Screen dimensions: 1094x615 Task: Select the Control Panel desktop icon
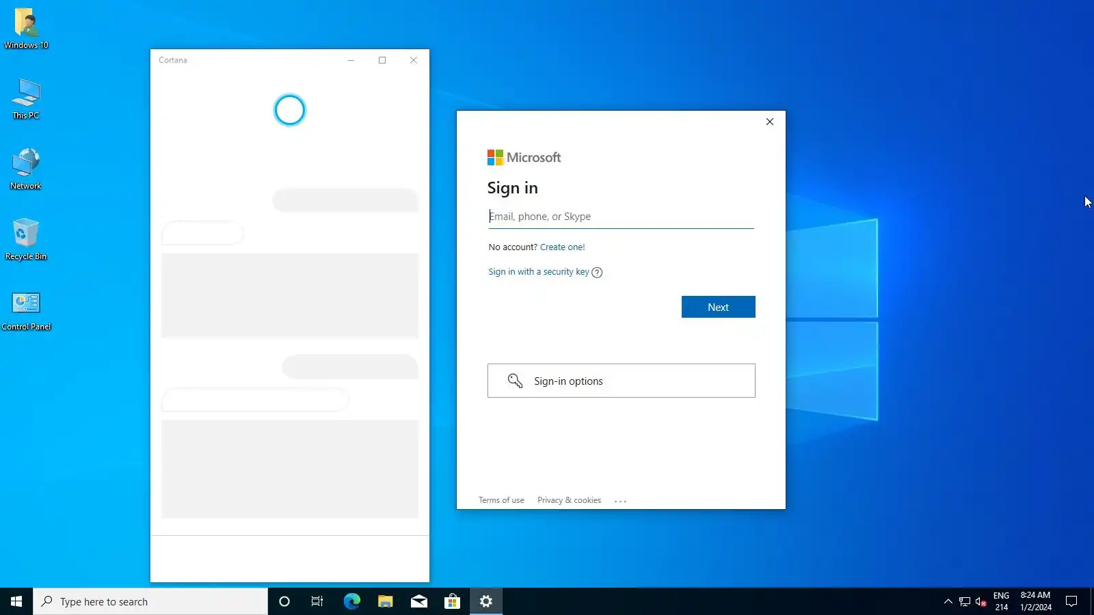pyautogui.click(x=26, y=311)
